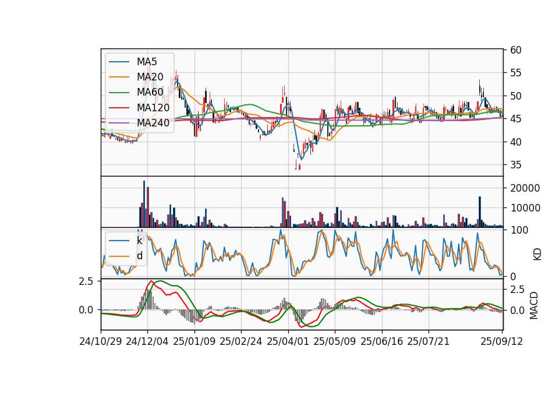Click the KD axis value 100

pyautogui.click(x=519, y=231)
